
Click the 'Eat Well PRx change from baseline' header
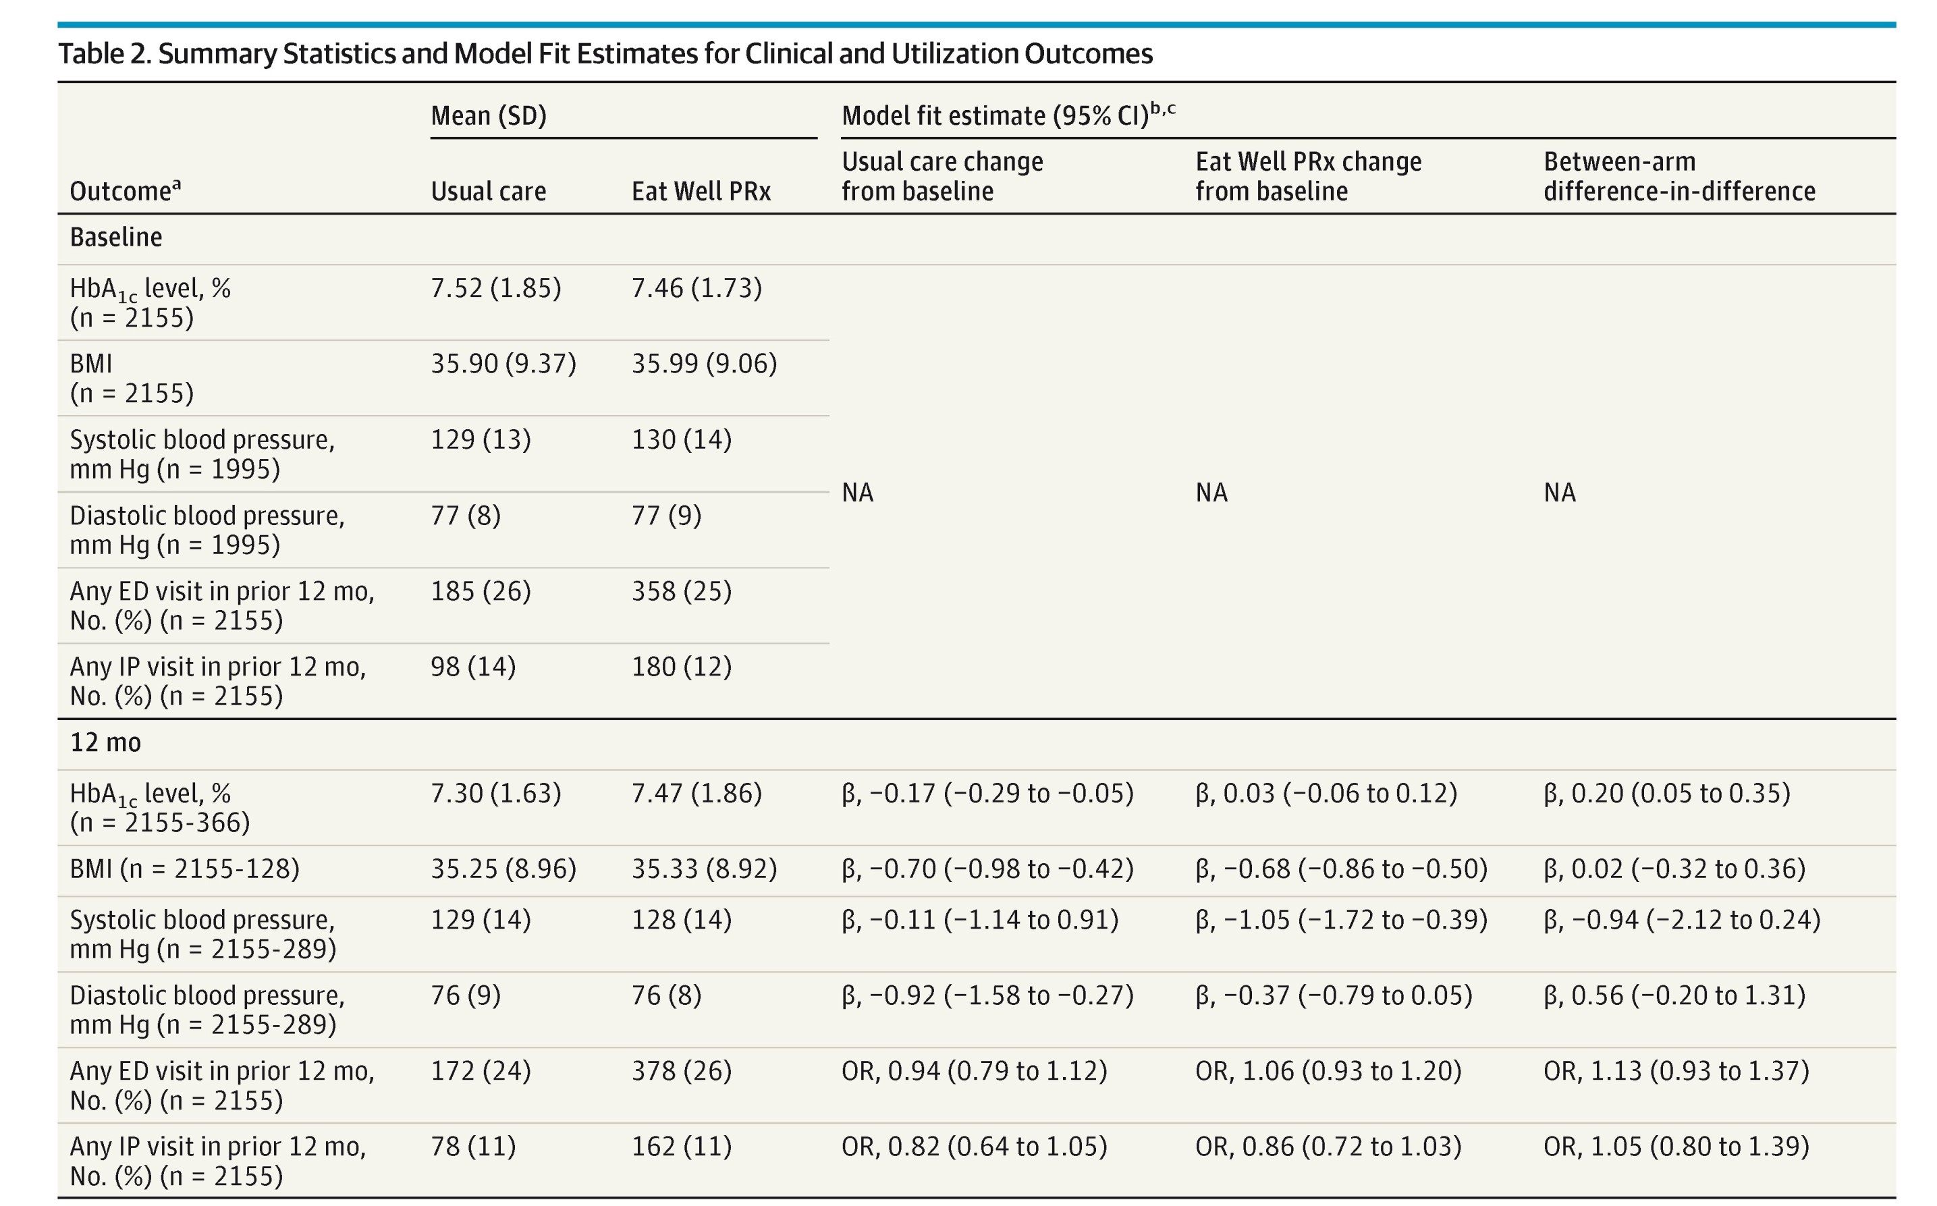tap(1307, 176)
